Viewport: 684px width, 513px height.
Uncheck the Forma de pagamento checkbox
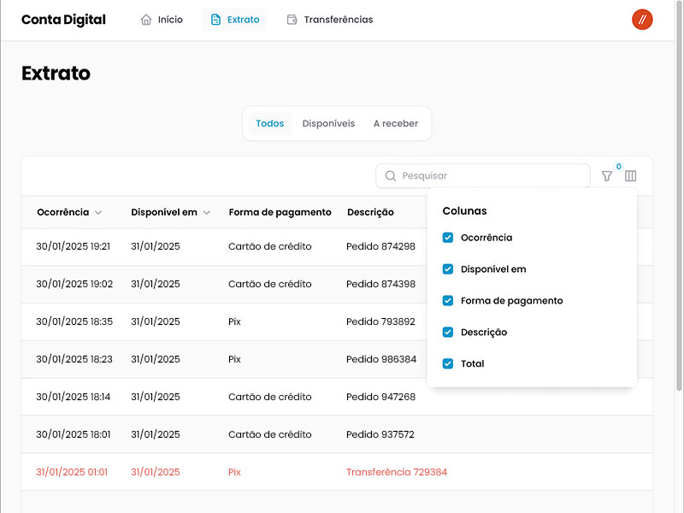[x=448, y=301]
